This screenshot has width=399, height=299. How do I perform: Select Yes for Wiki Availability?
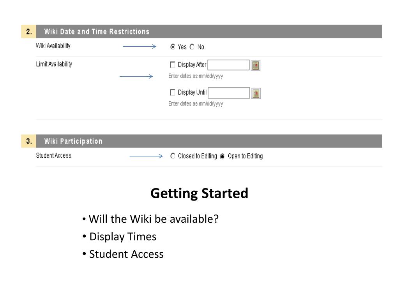click(x=173, y=47)
